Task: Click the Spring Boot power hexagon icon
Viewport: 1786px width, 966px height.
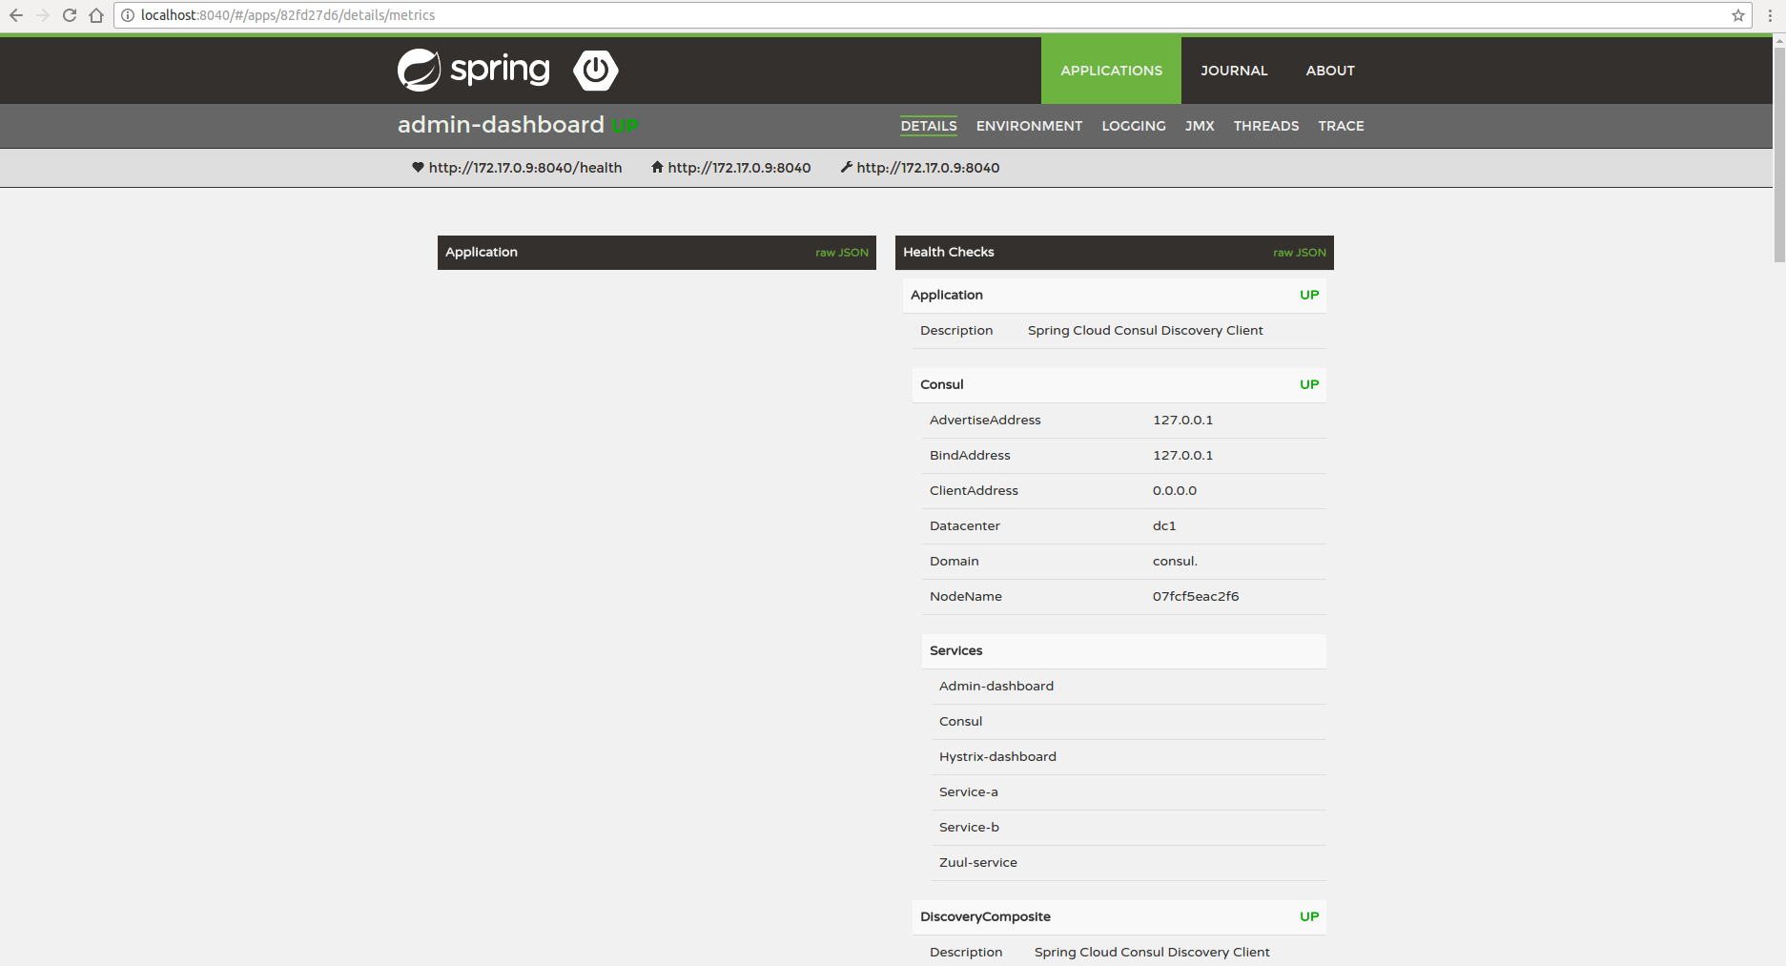Action: pyautogui.click(x=596, y=71)
